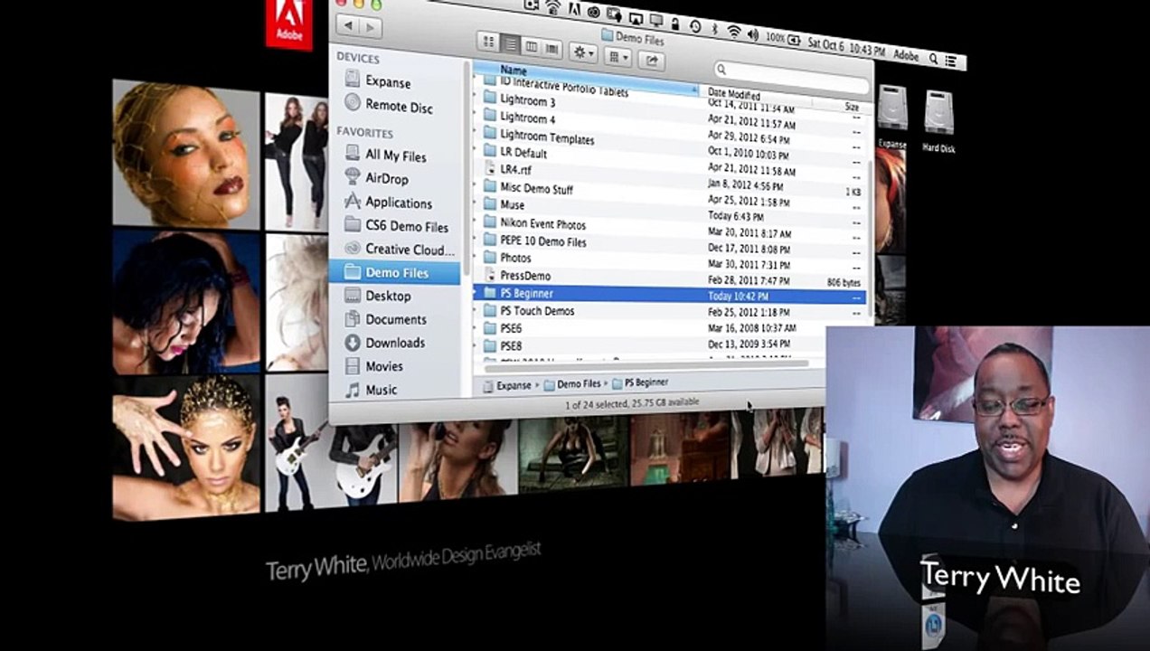Click the date and time in menu bar
Image resolution: width=1150 pixels, height=651 pixels.
click(x=847, y=47)
